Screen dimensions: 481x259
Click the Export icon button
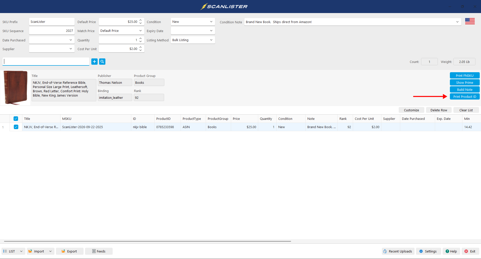tap(70, 251)
